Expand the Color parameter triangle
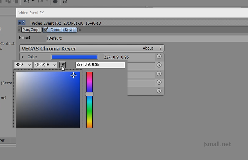Viewport: 248px width, 160px height. point(23,57)
